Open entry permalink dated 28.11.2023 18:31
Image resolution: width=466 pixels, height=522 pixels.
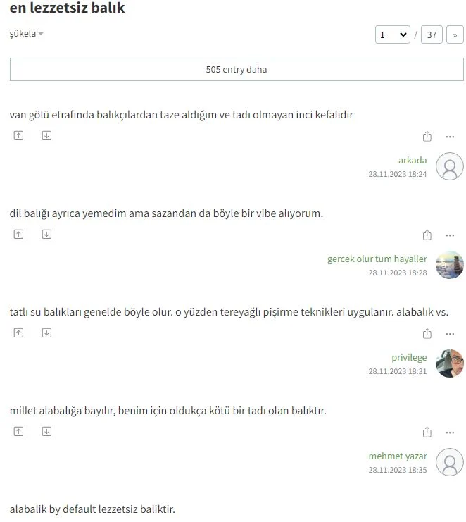(398, 371)
